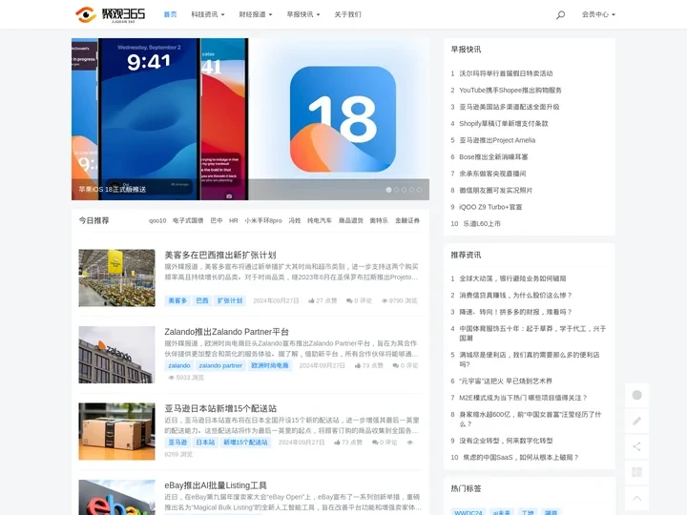Open 亚马逊推出Project Amelia item
This screenshot has height=515, width=687.
(x=497, y=140)
